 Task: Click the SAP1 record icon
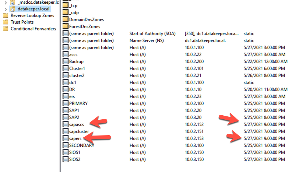pyautogui.click(x=66, y=110)
